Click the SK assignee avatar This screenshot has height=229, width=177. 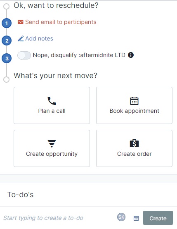[x=121, y=217]
